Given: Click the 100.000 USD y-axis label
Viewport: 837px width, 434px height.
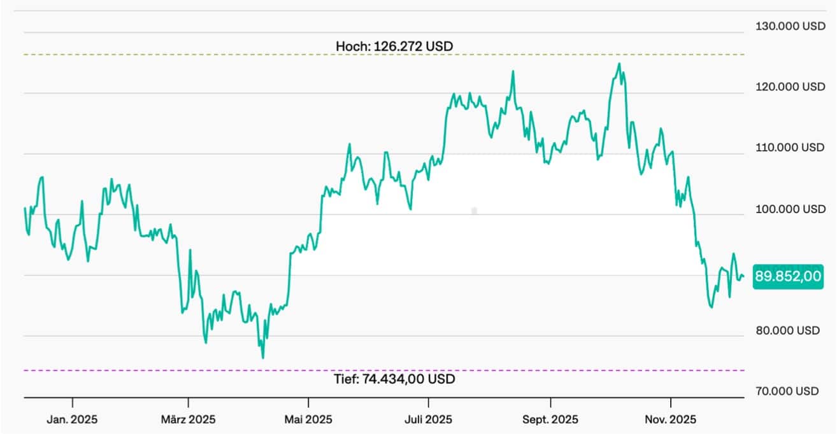Looking at the screenshot, I should point(790,209).
